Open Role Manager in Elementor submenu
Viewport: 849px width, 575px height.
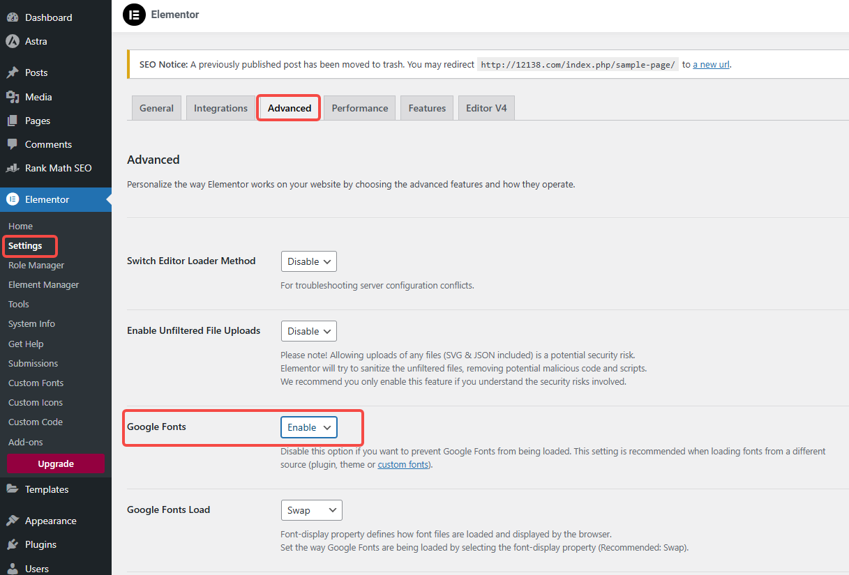(36, 265)
